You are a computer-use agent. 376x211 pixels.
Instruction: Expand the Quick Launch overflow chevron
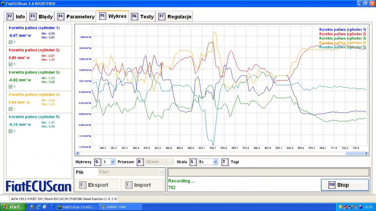[x=51, y=206]
